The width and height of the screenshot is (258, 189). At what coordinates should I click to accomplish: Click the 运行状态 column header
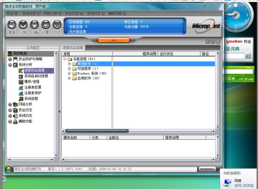[179, 54]
